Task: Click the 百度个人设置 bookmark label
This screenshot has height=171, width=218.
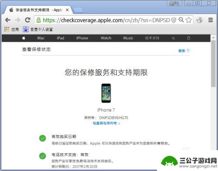Action: tap(41, 30)
